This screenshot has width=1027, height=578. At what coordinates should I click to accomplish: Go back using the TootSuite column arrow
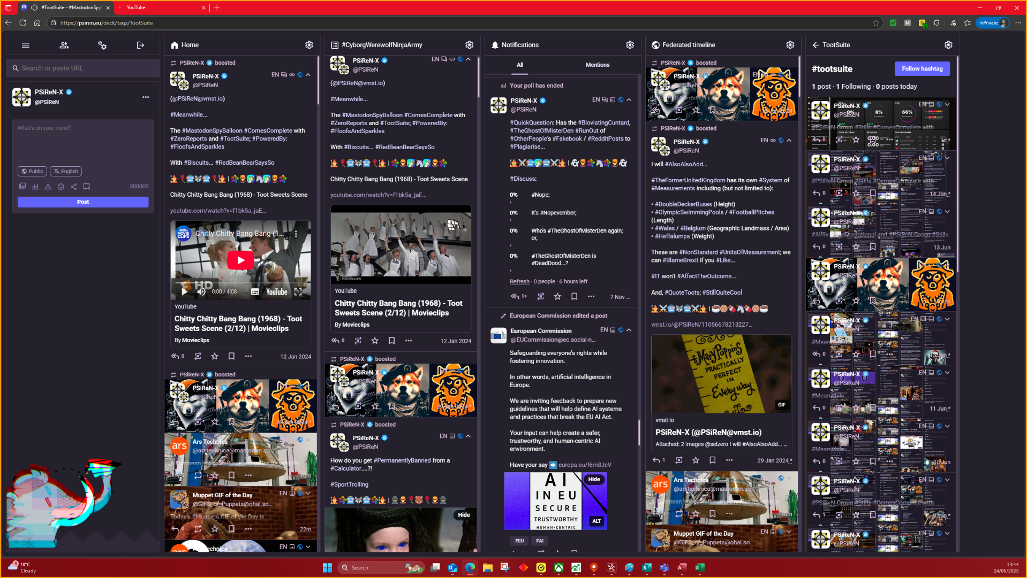[x=816, y=45]
